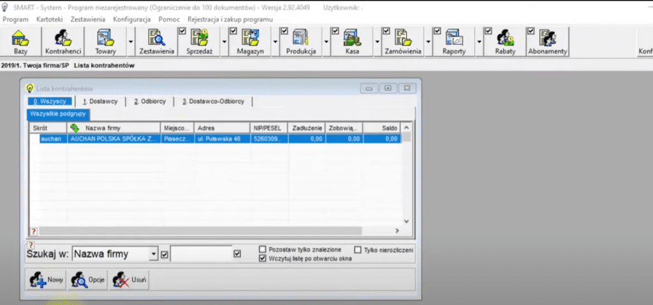Open the Raporty toolbar icon
Image resolution: width=653 pixels, height=305 pixels.
click(454, 42)
